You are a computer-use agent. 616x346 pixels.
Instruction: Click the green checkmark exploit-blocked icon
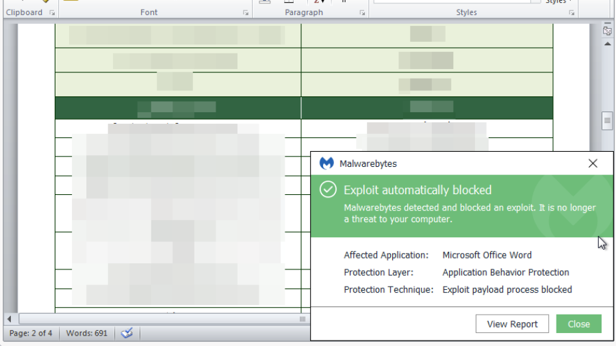click(x=328, y=189)
